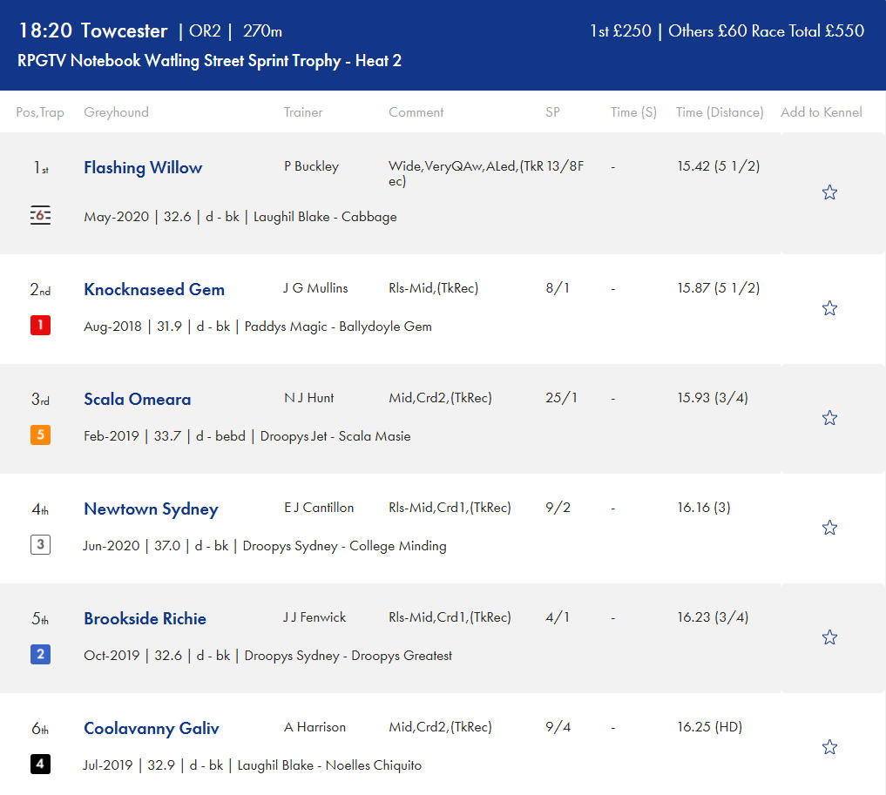Screen dimensions: 886x795
Task: Click orange trap 5 badge
Action: pyautogui.click(x=40, y=435)
